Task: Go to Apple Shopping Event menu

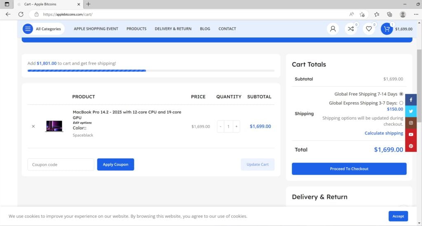Action: (96, 29)
